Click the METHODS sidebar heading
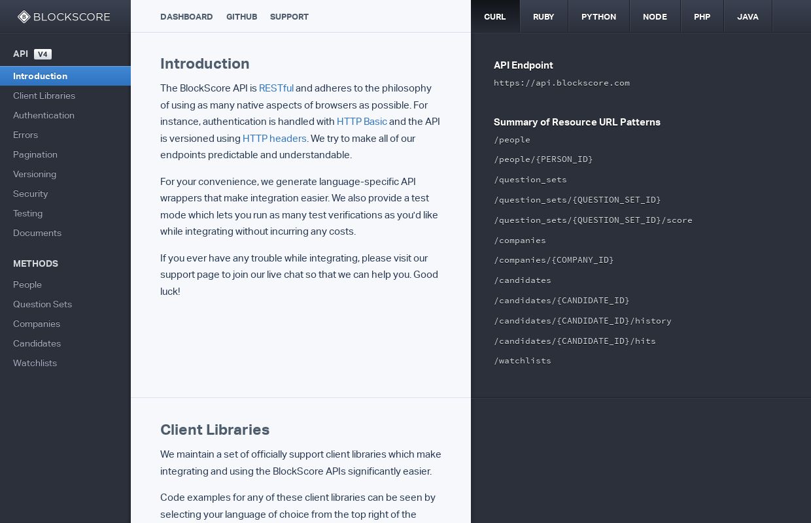The height and width of the screenshot is (523, 811). coord(35,263)
